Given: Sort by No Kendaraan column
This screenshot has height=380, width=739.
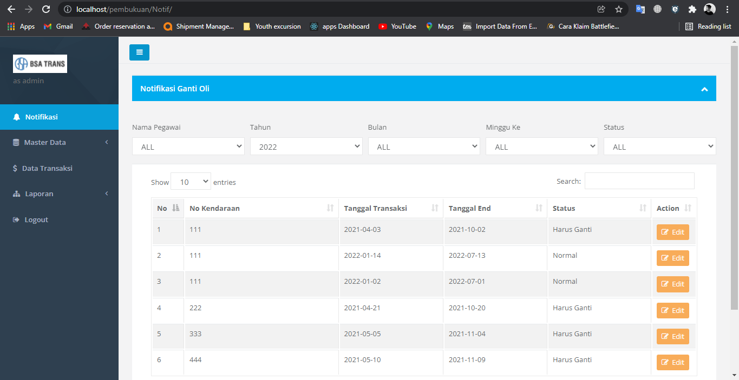Looking at the screenshot, I should click(261, 208).
